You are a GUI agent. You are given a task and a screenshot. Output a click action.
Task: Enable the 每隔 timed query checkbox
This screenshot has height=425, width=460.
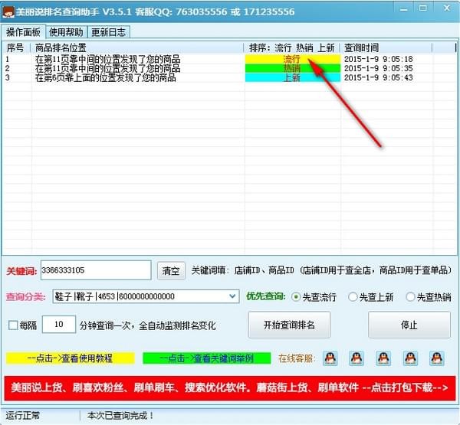13,325
